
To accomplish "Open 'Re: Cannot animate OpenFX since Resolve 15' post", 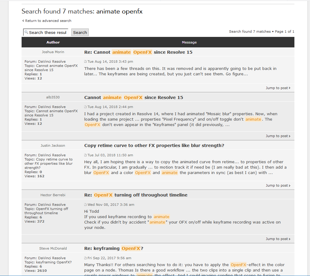I will [x=138, y=52].
